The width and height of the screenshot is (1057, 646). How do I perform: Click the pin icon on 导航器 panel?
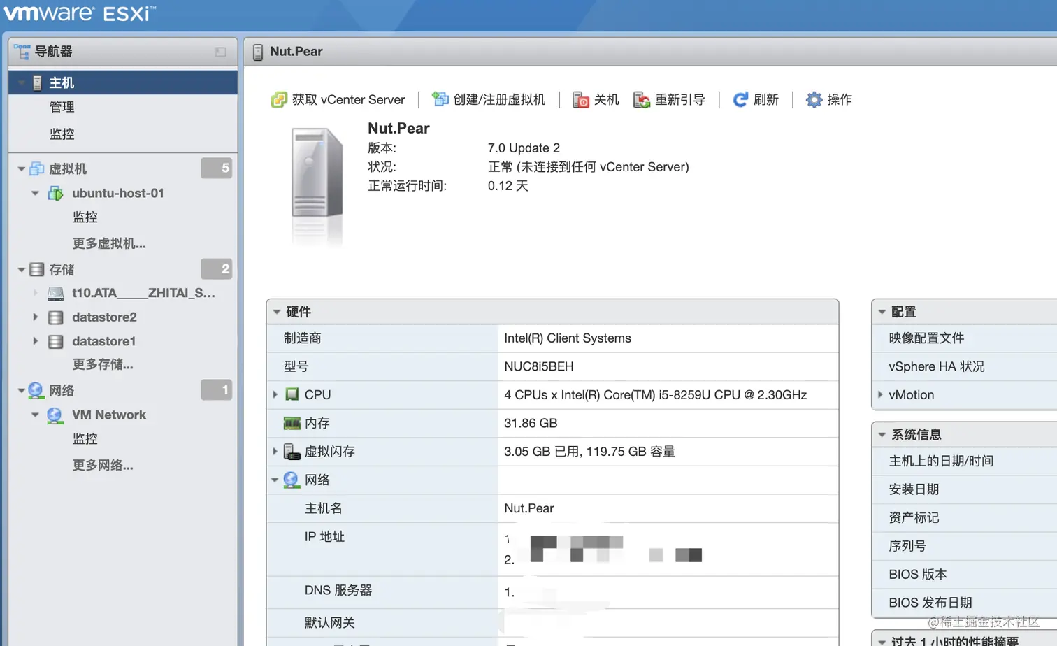coord(220,52)
